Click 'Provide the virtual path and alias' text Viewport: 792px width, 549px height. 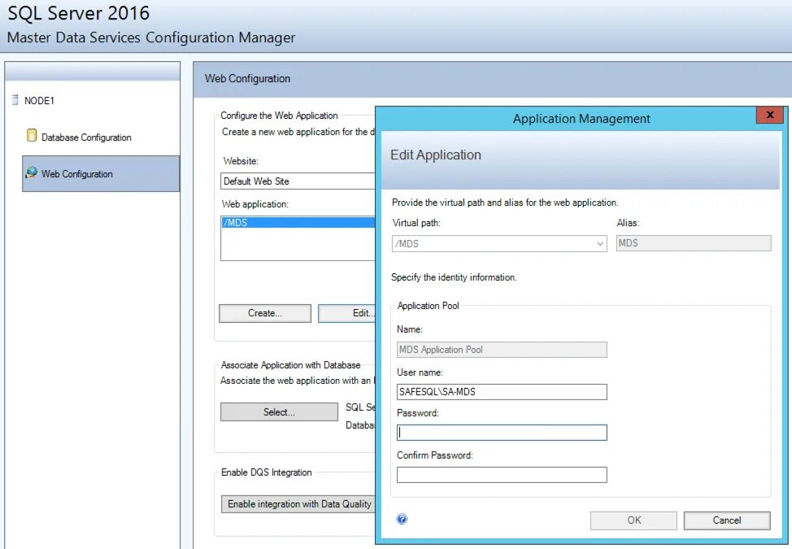click(x=505, y=203)
